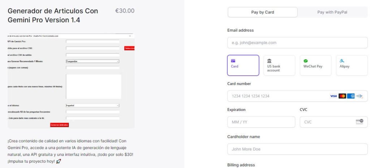This screenshot has height=168, width=370.
Task: Click the CVC card hint icon
Action: tap(359, 122)
